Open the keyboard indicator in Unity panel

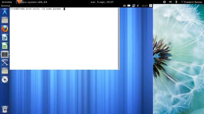[x=125, y=6]
